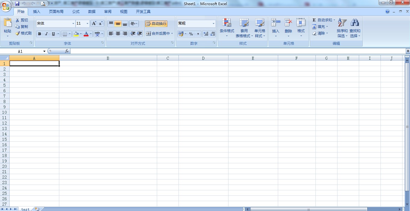Switch to Page Layout (页面布局) tab

(x=56, y=12)
